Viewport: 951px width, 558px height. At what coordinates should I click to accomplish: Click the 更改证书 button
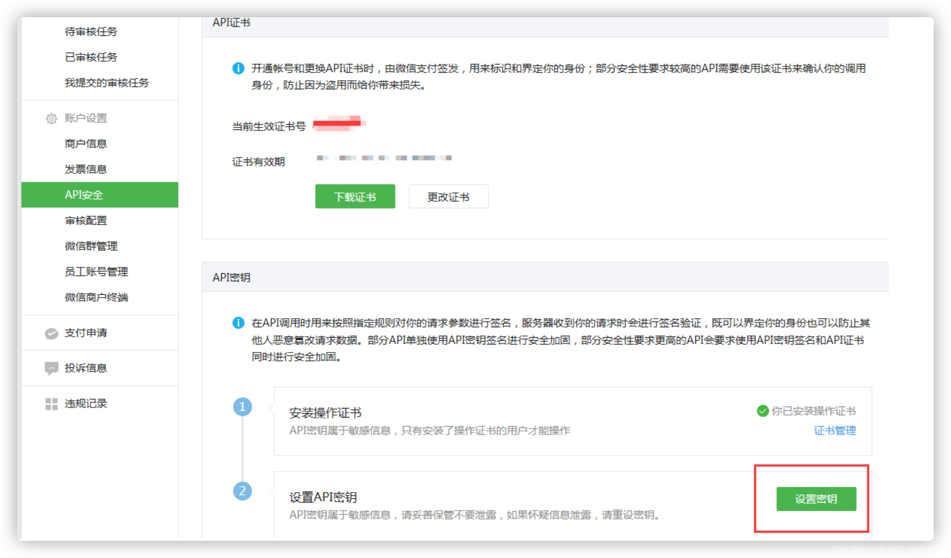(x=448, y=196)
